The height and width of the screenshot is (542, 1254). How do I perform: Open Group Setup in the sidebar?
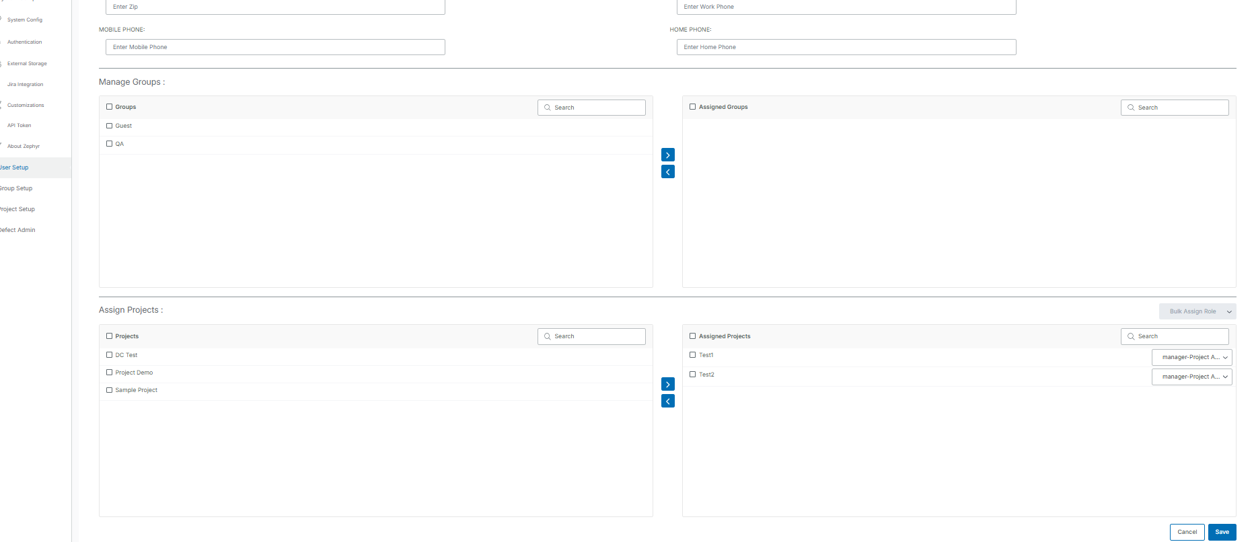(16, 188)
